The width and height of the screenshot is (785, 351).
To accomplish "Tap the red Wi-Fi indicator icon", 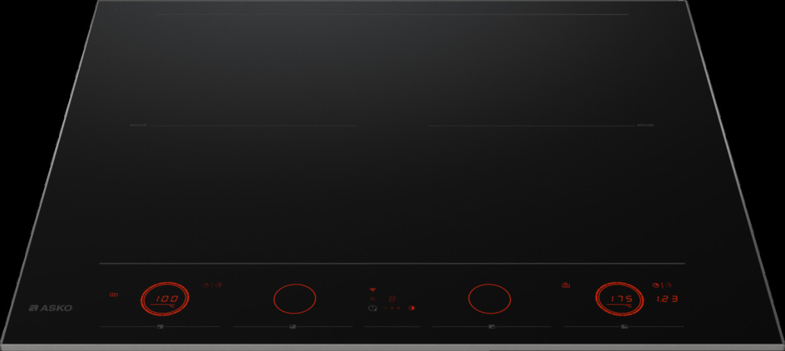I will point(373,289).
